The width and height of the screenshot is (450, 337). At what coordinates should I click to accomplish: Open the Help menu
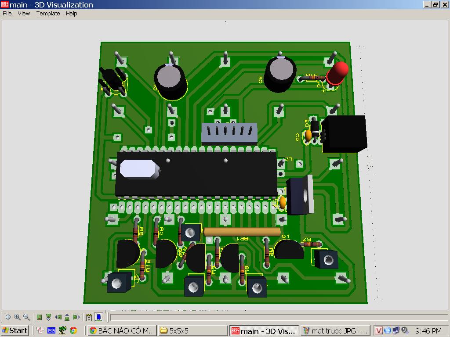click(72, 14)
